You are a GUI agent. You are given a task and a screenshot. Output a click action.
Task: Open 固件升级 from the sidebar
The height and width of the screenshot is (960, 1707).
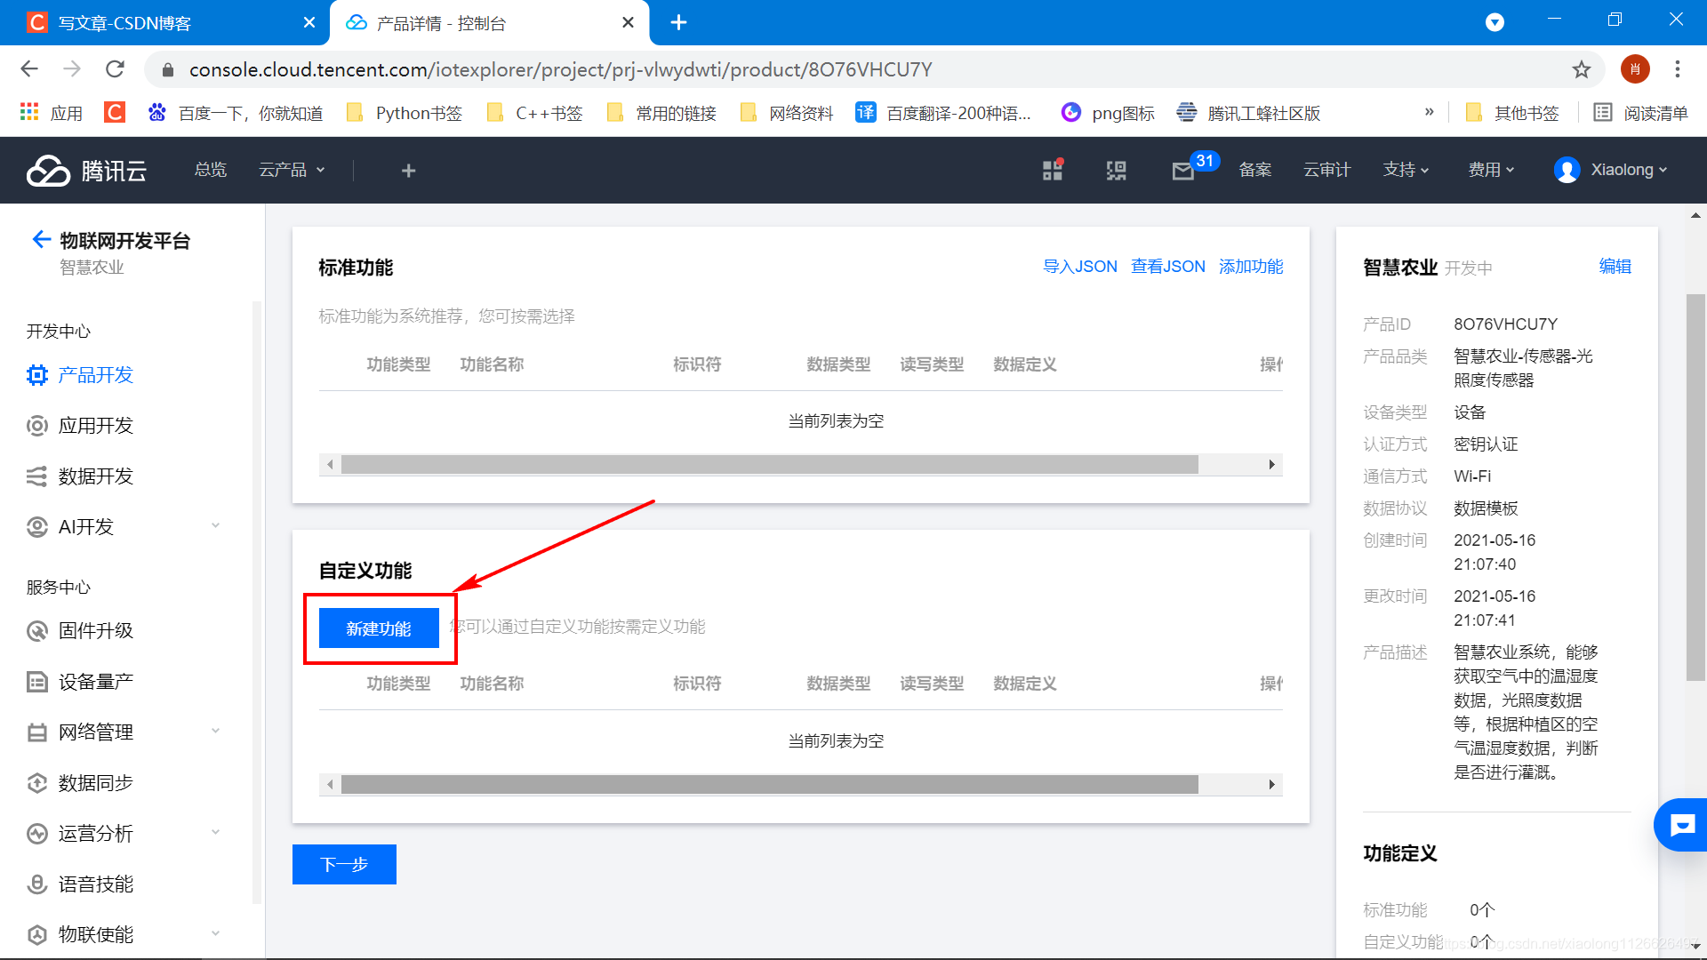coord(95,631)
